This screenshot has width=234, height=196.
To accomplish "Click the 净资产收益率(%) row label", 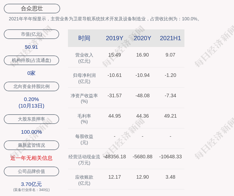I will (84, 98).
